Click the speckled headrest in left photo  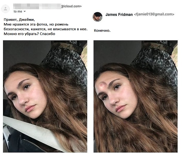pos(66,61)
